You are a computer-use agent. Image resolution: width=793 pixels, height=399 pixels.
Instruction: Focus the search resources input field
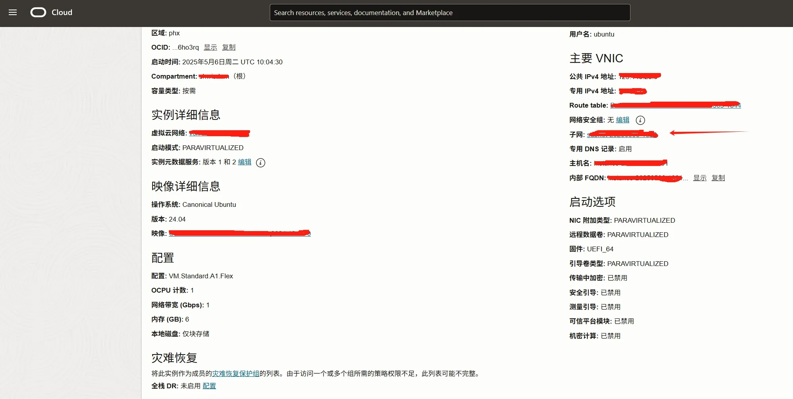450,13
